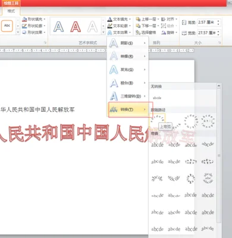The height and width of the screenshot is (238, 232).
Task: Click the Shape Outline (形状轮廓) pen icon
Action: [x=24, y=26]
